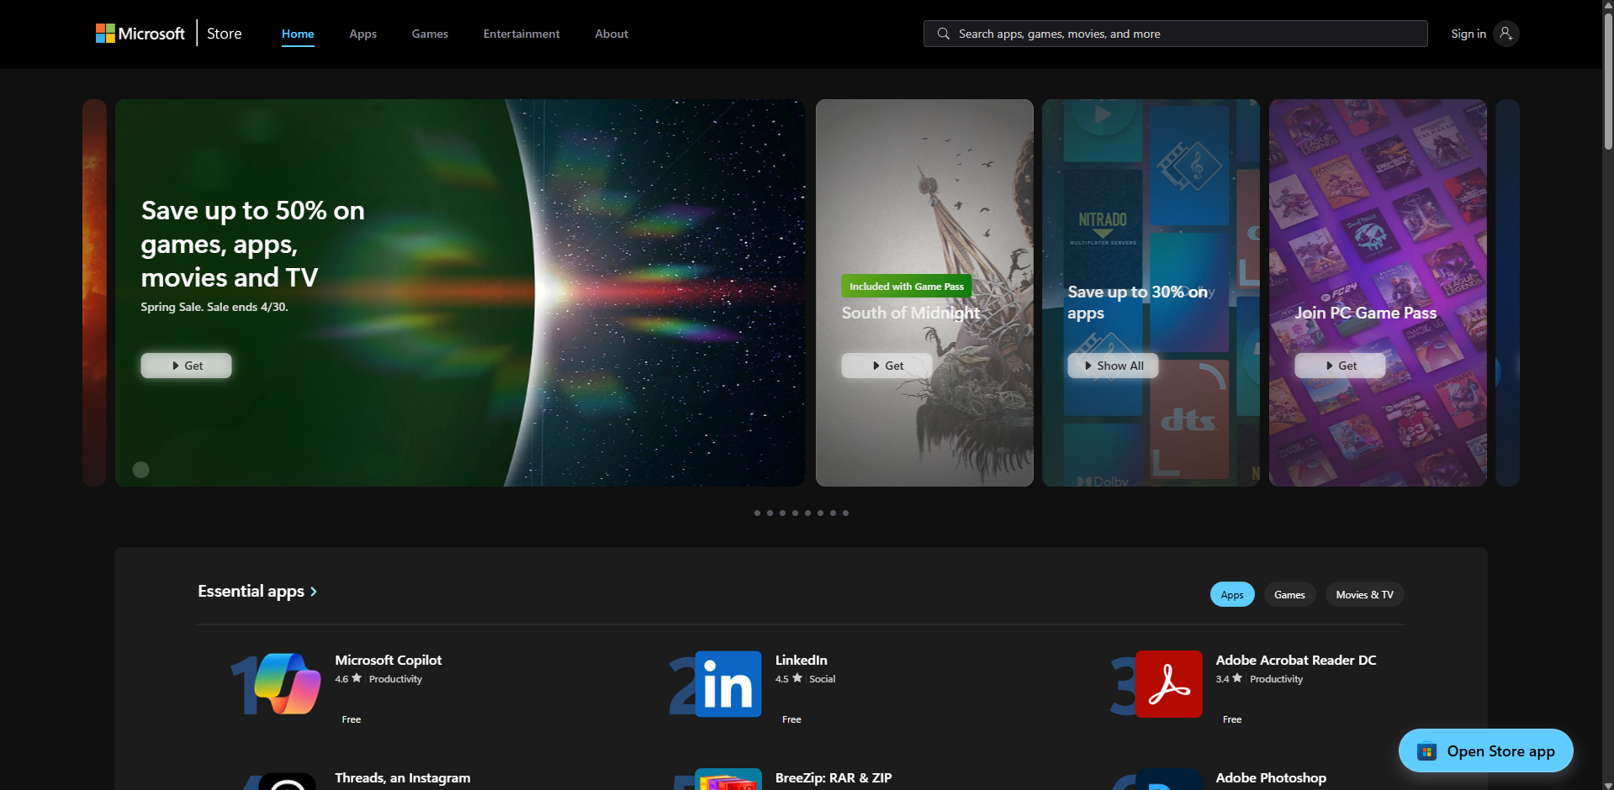Open the Threads, an Instagram title
1614x790 pixels.
click(402, 778)
